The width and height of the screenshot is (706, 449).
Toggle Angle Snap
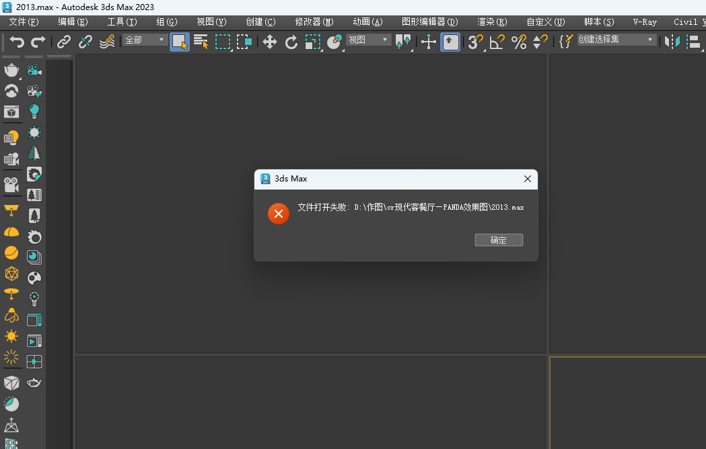click(x=497, y=42)
